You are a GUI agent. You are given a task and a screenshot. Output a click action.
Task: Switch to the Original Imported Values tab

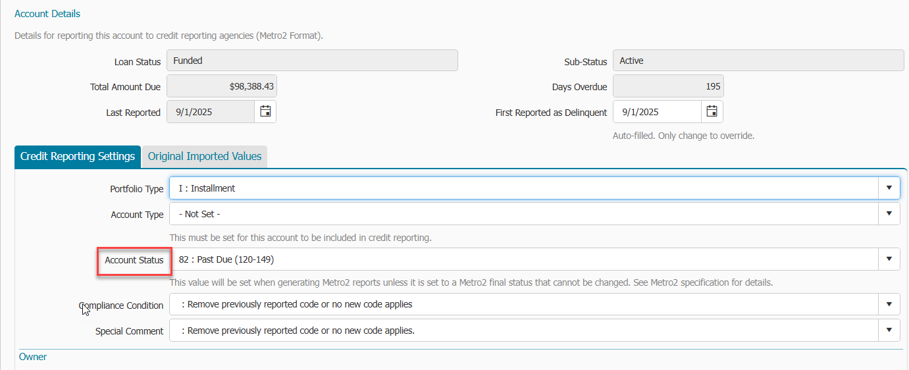click(x=205, y=157)
